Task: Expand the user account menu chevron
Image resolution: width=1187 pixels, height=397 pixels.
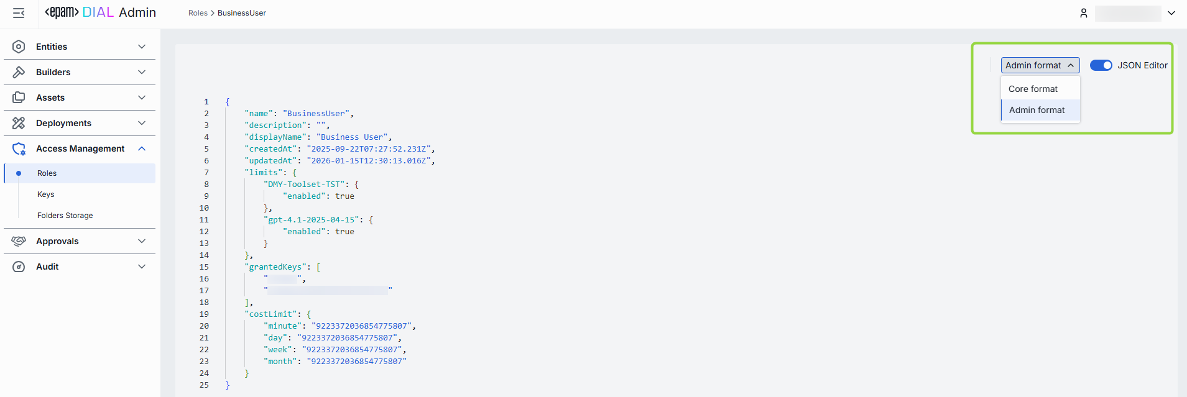Action: (x=1171, y=13)
